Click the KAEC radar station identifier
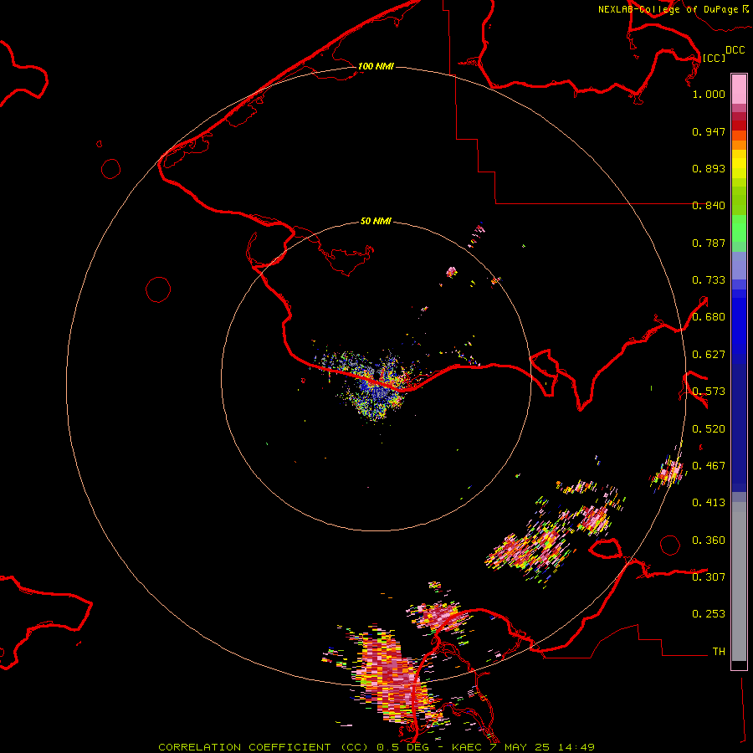 coord(467,747)
